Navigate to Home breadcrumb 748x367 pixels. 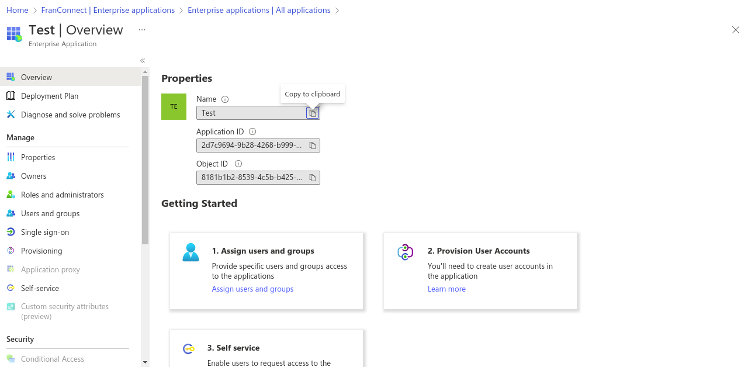pyautogui.click(x=17, y=10)
